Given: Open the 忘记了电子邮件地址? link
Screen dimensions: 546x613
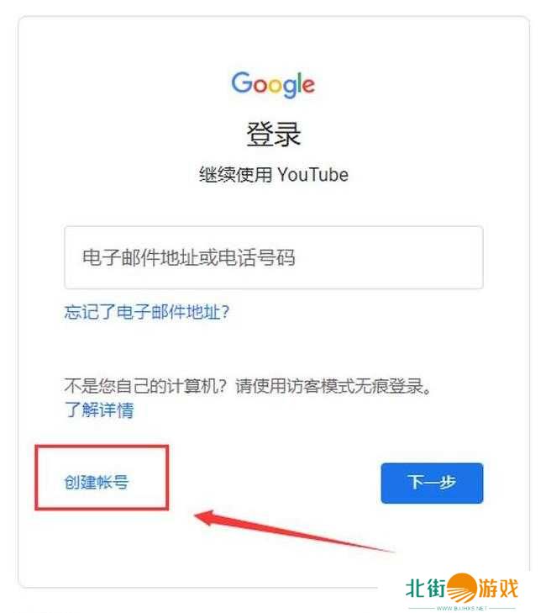Looking at the screenshot, I should pos(147,312).
